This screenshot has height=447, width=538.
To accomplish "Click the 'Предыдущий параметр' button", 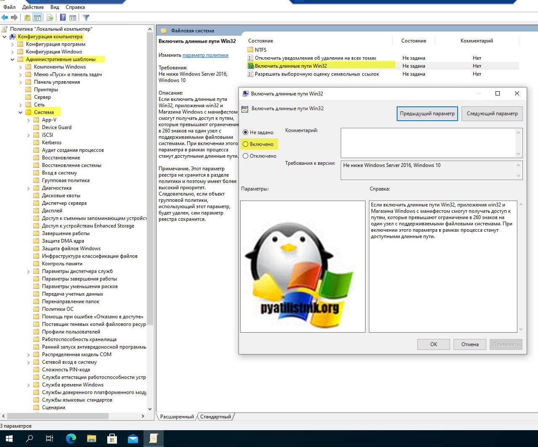I will coord(427,114).
